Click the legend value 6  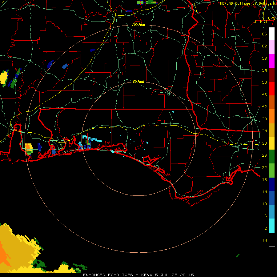(x=266, y=216)
